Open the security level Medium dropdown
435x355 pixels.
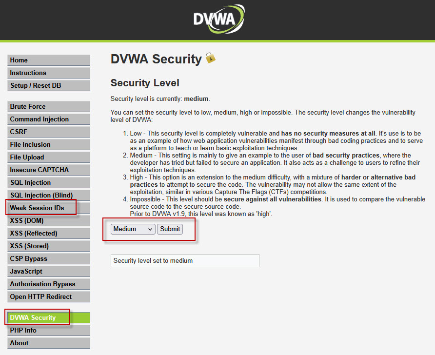coord(133,229)
